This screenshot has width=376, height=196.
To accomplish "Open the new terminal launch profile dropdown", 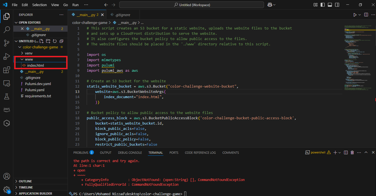I will tap(340, 152).
